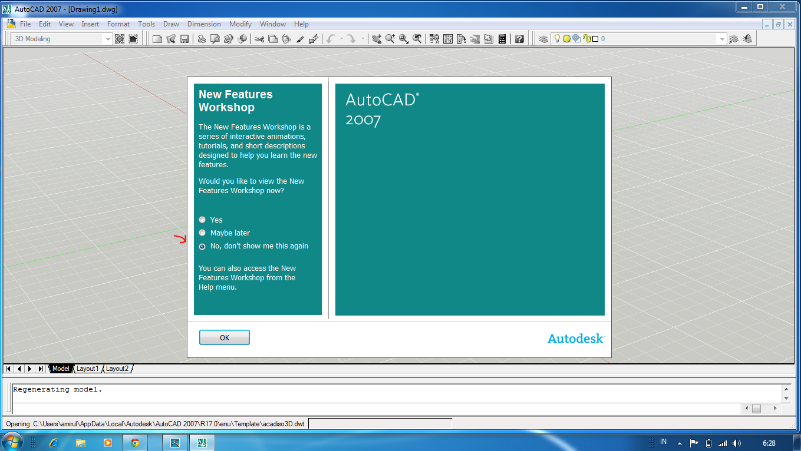801x451 pixels.
Task: Select the Match Properties brush icon
Action: [x=299, y=39]
